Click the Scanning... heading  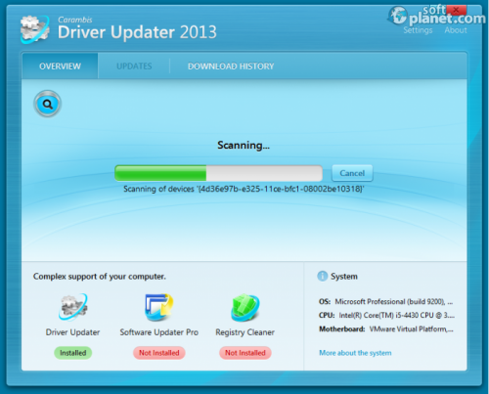pos(244,146)
